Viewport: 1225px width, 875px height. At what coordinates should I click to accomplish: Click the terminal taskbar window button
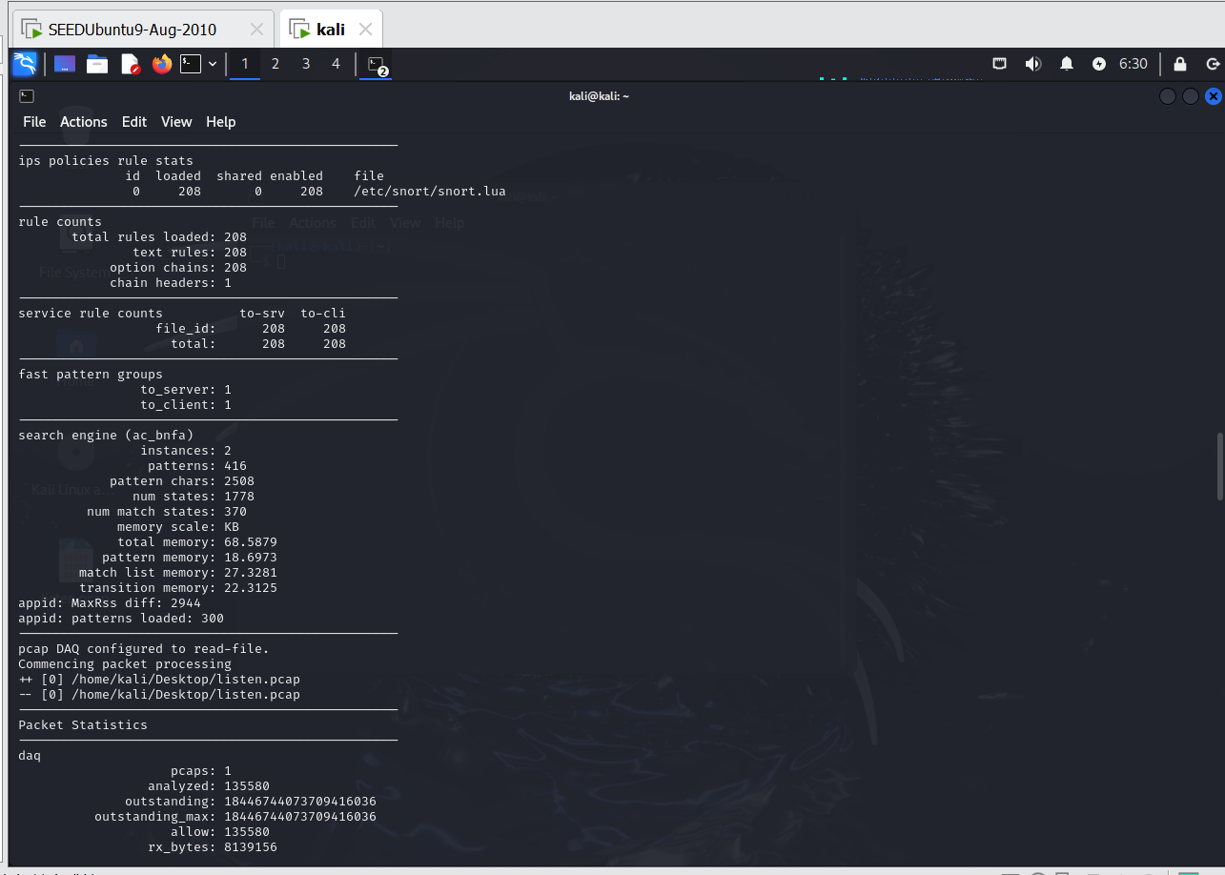click(x=376, y=64)
